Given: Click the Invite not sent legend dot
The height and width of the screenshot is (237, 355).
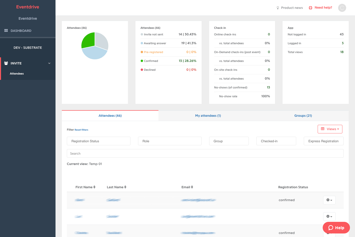Looking at the screenshot, I should tap(142, 34).
